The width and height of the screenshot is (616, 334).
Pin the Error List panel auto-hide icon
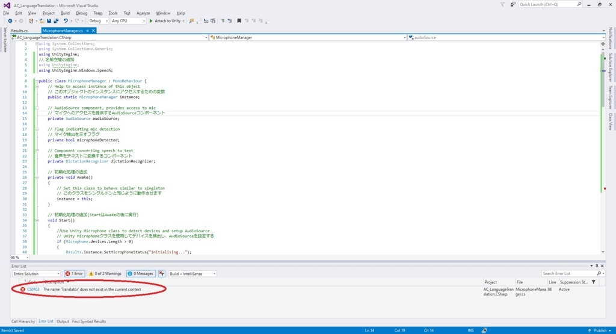(597, 266)
